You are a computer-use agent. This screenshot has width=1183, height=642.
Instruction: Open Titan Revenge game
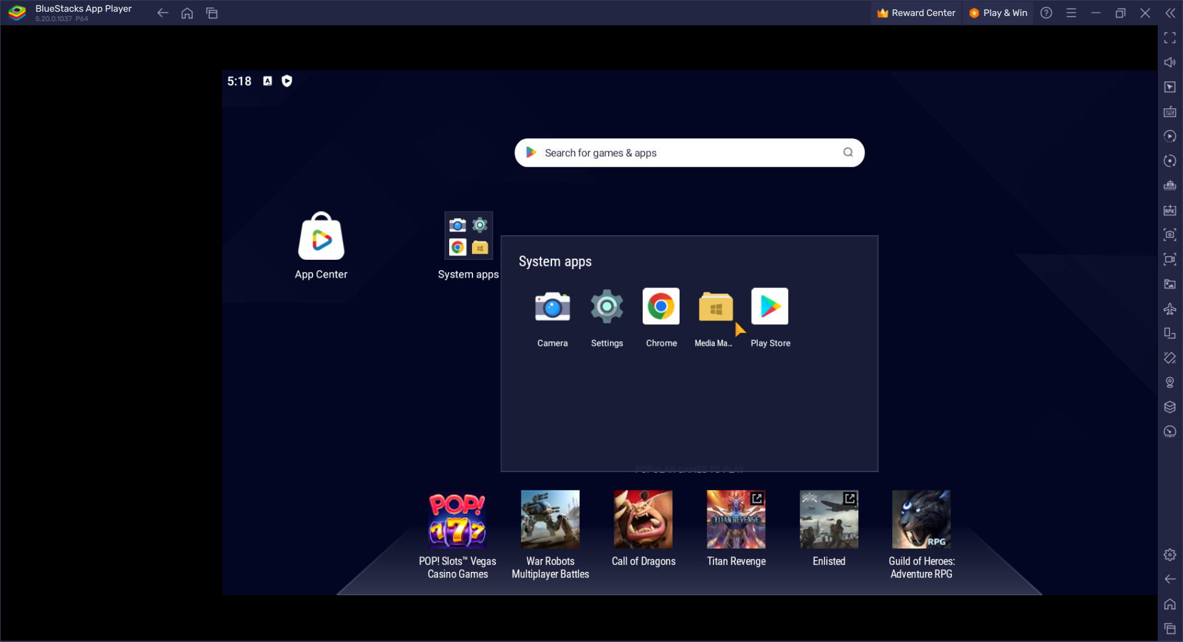(736, 520)
